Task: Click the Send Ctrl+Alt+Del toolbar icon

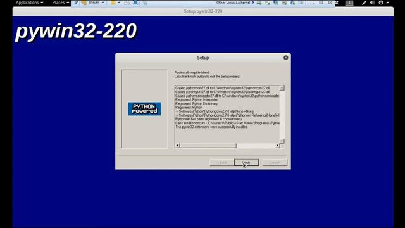Action: coord(127,3)
